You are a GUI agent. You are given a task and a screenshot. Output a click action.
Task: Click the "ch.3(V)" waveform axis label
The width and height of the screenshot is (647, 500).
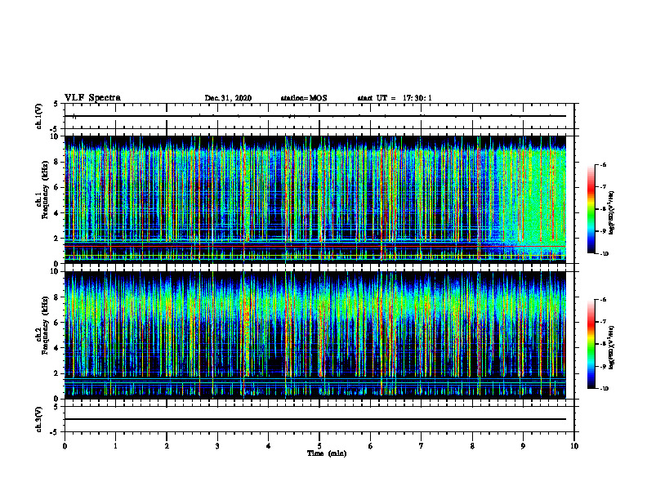tap(38, 419)
